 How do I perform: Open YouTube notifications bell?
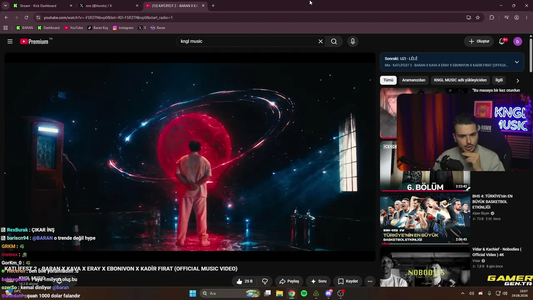502,41
